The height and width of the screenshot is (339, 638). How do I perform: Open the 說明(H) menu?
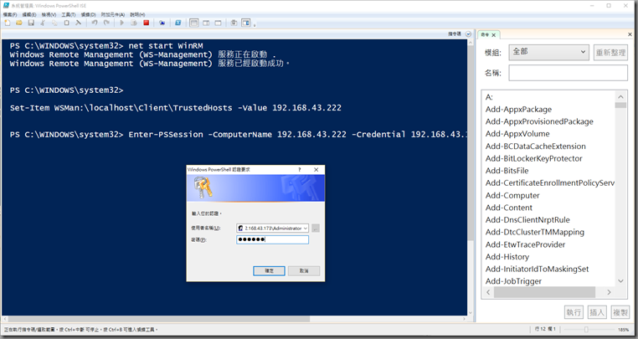pos(137,14)
